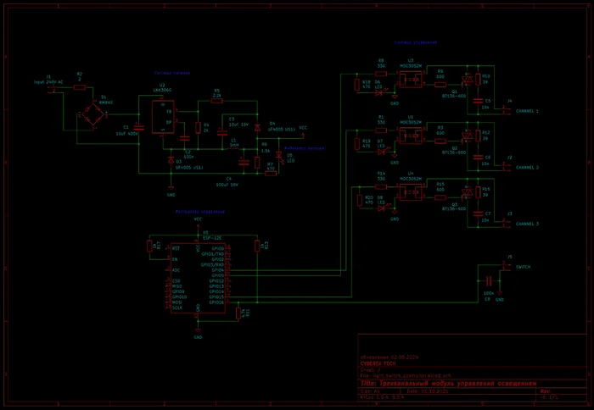Select the U1 MOC3052M optocoupler symbol

pos(411,136)
